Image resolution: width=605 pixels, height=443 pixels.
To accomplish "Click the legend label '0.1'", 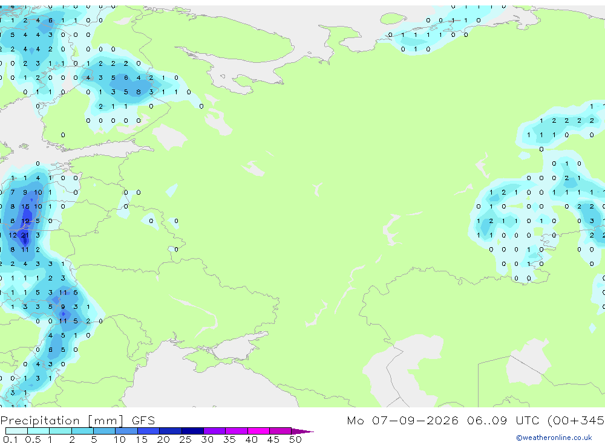I will (x=10, y=439).
